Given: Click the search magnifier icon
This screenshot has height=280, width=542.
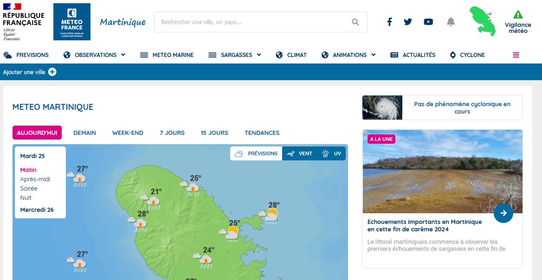Looking at the screenshot, I should tap(355, 22).
